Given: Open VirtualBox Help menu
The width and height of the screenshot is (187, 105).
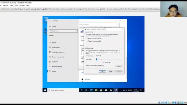Looking at the screenshot, I should pos(28,6).
